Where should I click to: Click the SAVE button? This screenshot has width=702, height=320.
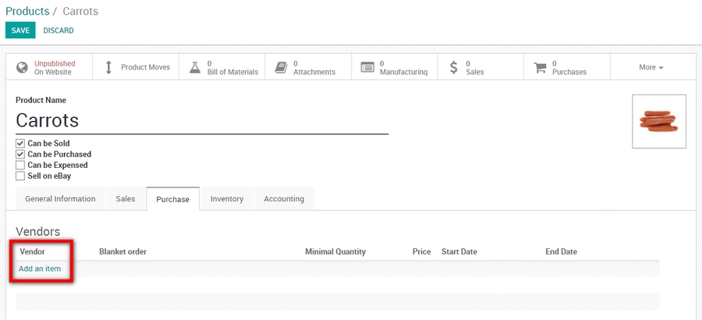point(20,30)
